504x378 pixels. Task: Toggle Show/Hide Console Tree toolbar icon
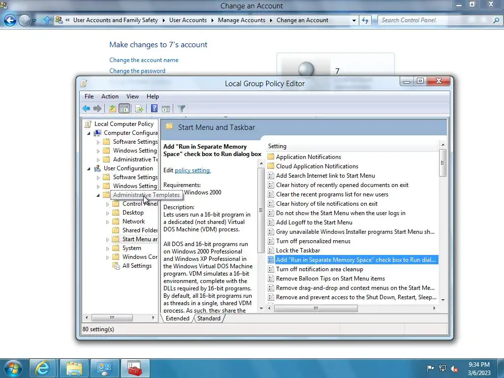[x=124, y=109]
